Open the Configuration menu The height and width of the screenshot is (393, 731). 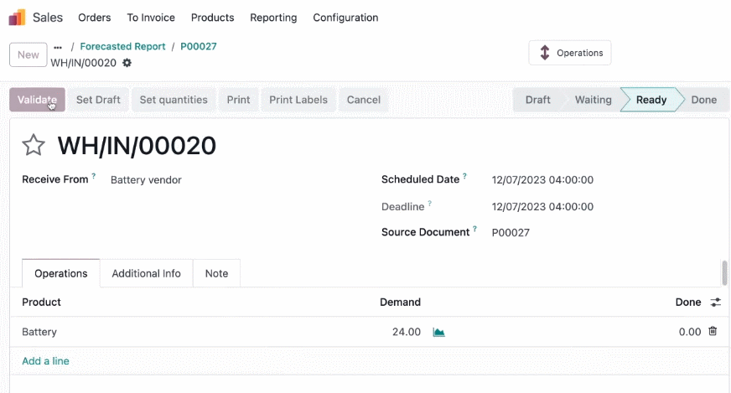345,18
